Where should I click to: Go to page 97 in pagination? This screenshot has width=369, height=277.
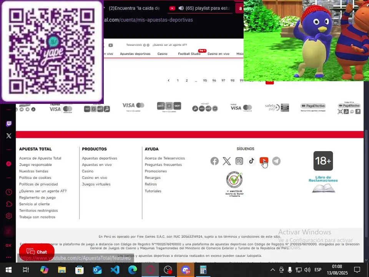[223, 80]
